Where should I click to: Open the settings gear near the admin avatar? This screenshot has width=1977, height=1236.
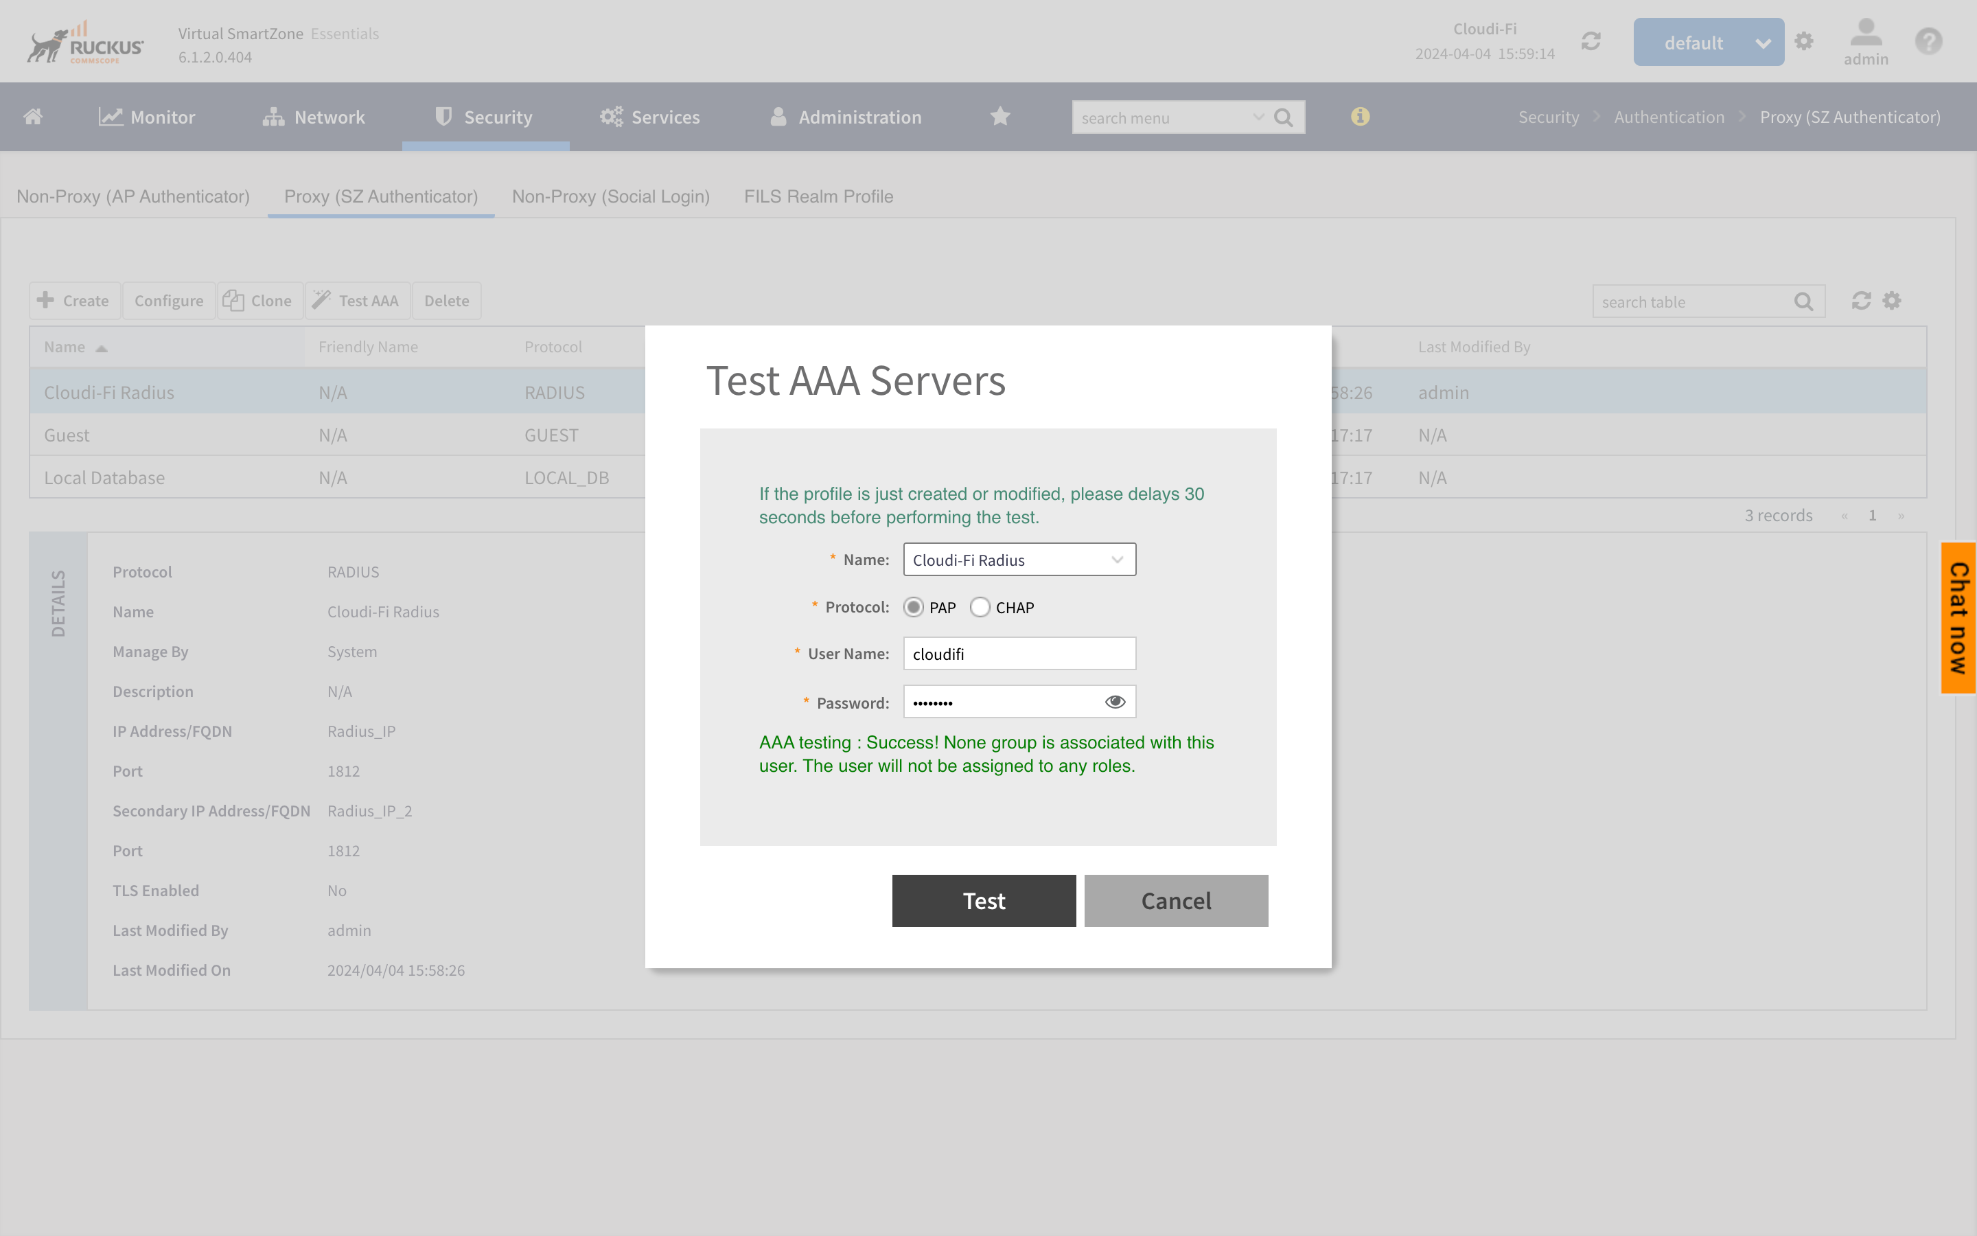(1805, 40)
